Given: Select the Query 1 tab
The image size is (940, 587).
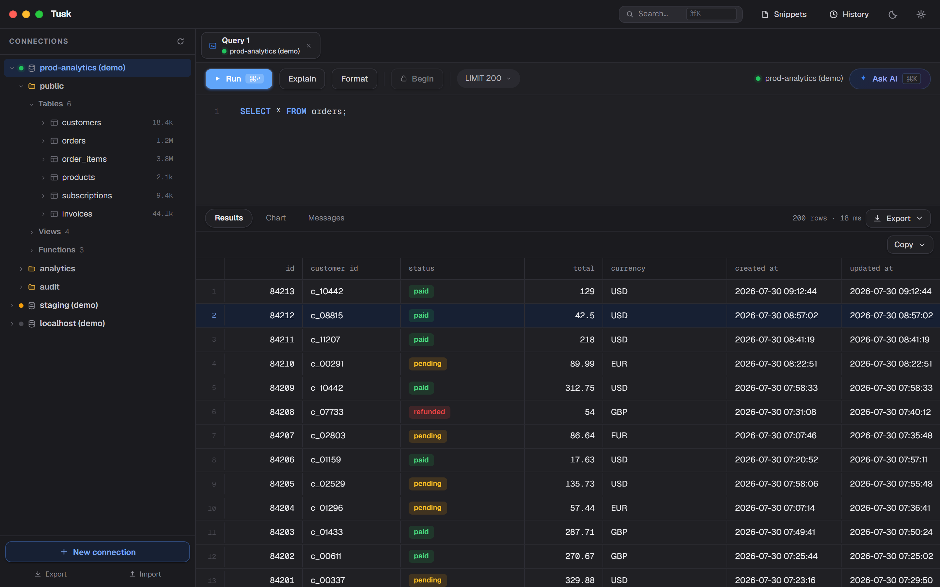Looking at the screenshot, I should [x=261, y=45].
